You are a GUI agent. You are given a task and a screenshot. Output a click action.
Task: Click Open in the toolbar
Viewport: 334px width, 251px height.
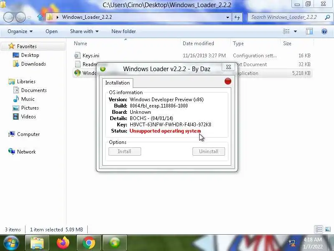51,31
